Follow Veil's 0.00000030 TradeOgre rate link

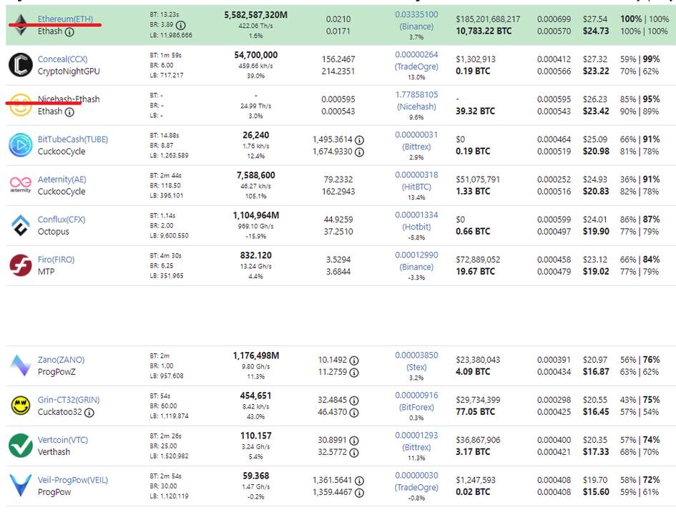pos(416,481)
